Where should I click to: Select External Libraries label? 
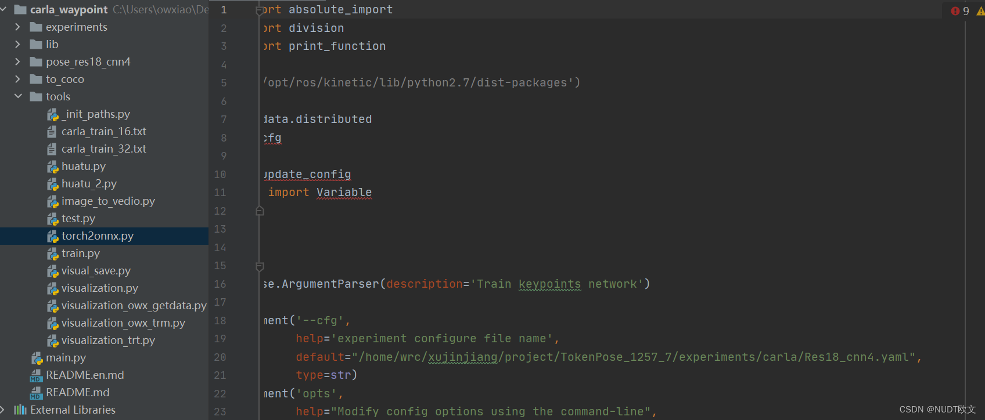[x=73, y=410]
